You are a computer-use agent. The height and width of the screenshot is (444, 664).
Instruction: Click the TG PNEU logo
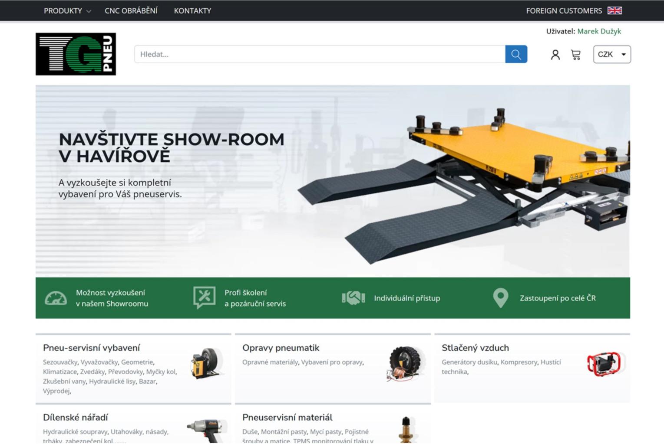[76, 54]
